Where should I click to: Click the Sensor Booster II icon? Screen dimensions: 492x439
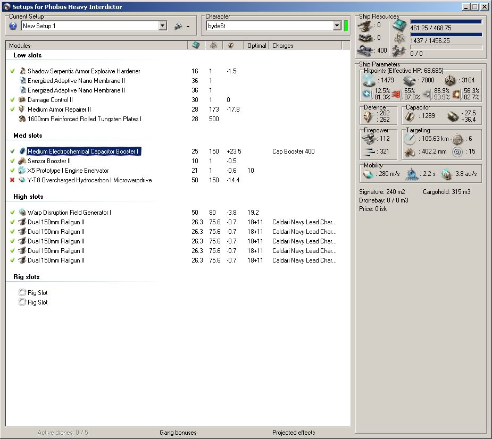pos(22,161)
